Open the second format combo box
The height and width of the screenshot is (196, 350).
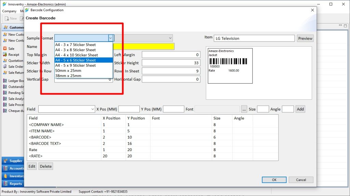(144, 38)
